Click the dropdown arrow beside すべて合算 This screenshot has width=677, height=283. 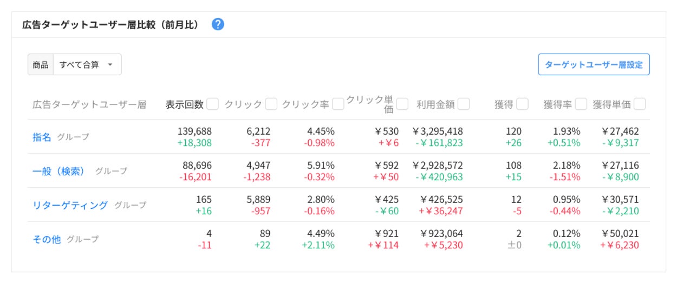[x=110, y=64]
